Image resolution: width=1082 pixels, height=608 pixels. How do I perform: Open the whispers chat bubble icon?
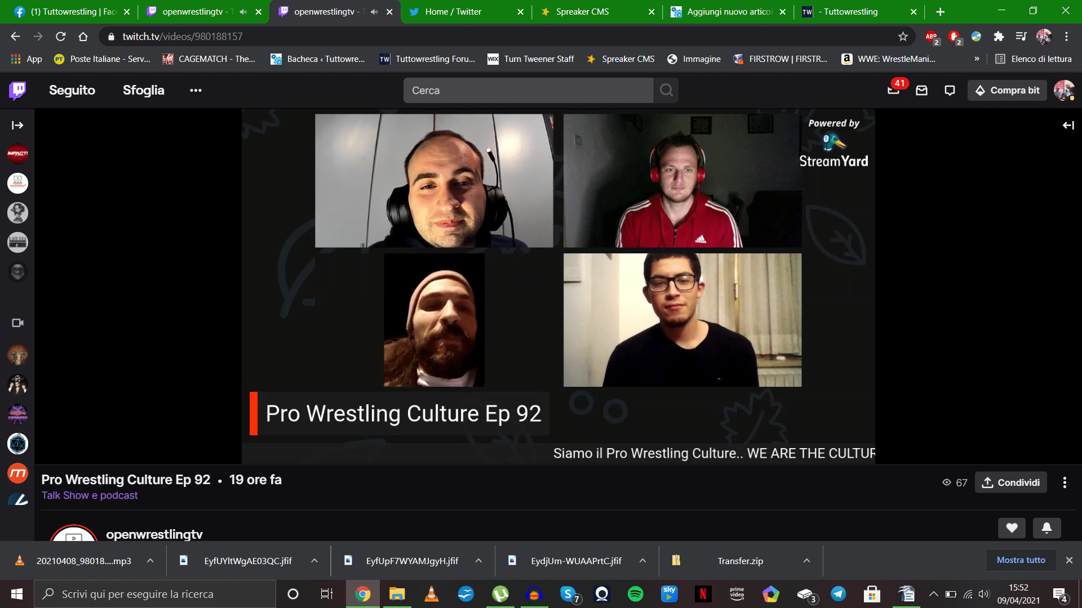[950, 90]
